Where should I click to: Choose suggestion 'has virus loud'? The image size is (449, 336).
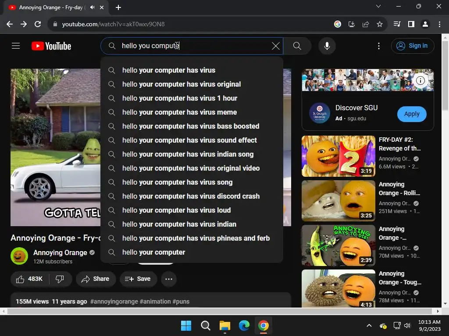(192, 210)
